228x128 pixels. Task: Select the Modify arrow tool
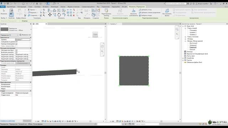click(x=4, y=11)
